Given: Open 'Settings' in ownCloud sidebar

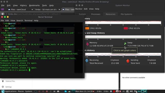Looking at the screenshot, I should pos(9,87).
